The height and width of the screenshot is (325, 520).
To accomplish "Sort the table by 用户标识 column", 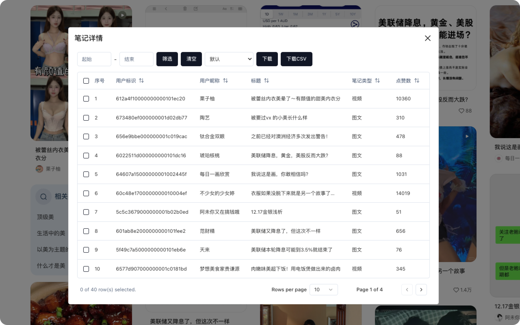I will [141, 80].
